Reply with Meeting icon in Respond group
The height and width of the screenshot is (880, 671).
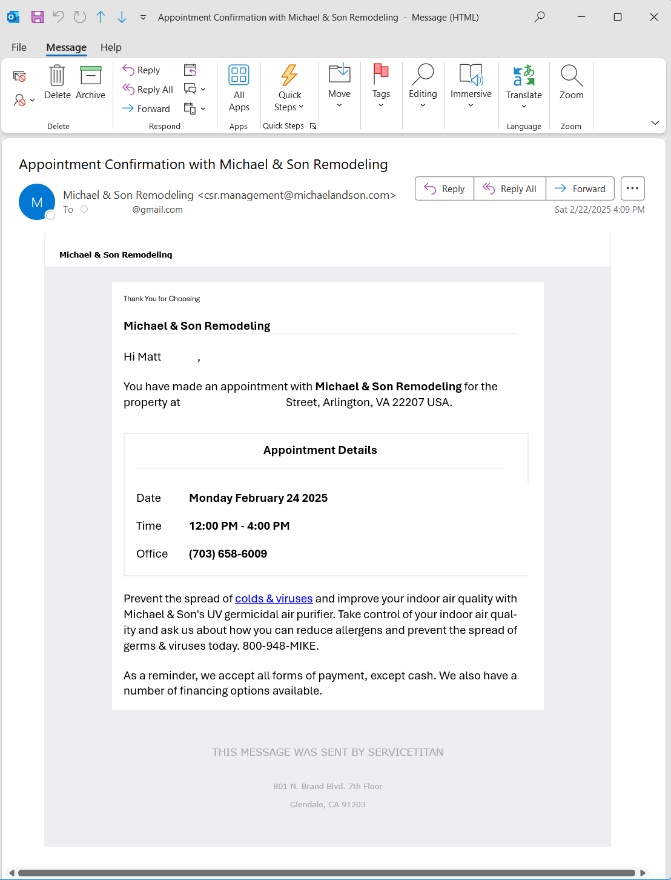(190, 70)
